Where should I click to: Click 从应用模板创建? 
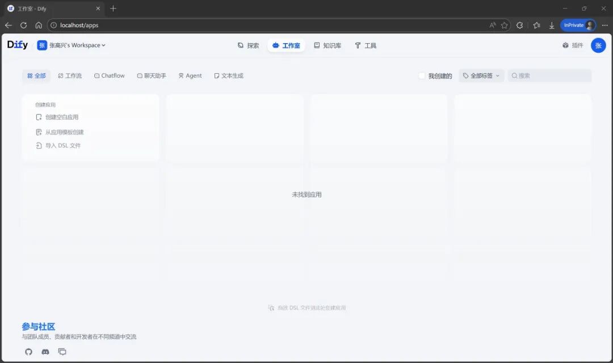tap(60, 132)
